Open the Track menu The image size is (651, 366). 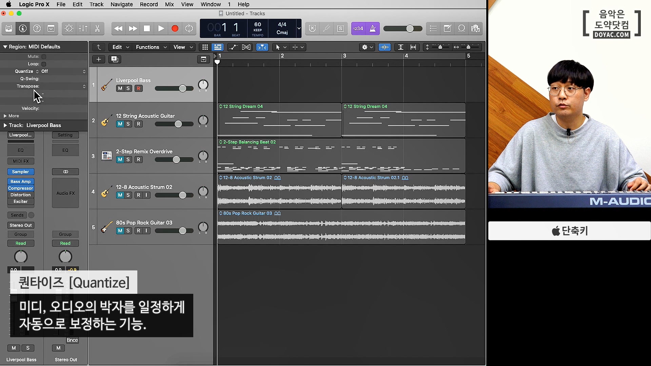(96, 4)
